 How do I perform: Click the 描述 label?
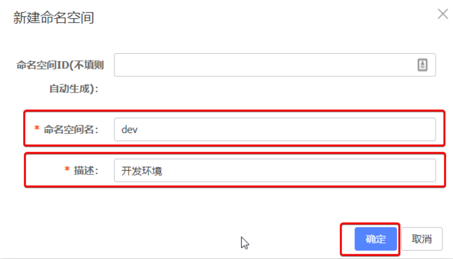click(x=86, y=170)
